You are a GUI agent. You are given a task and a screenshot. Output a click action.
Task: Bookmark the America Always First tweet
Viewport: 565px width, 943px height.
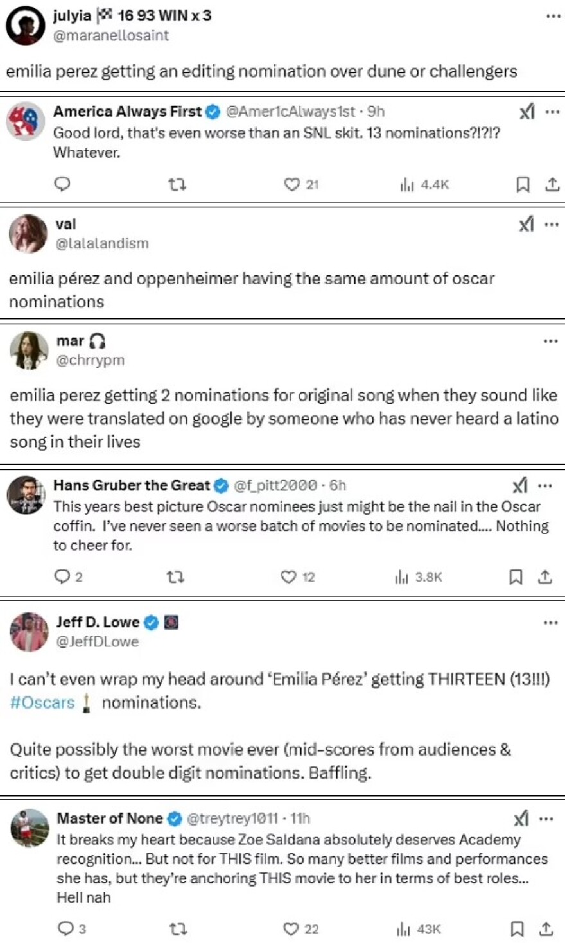[523, 185]
